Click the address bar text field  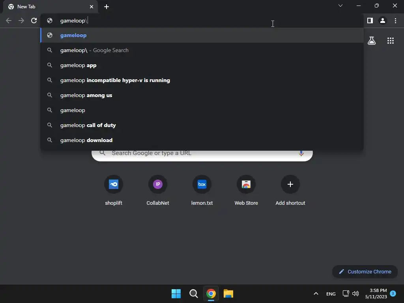202,21
